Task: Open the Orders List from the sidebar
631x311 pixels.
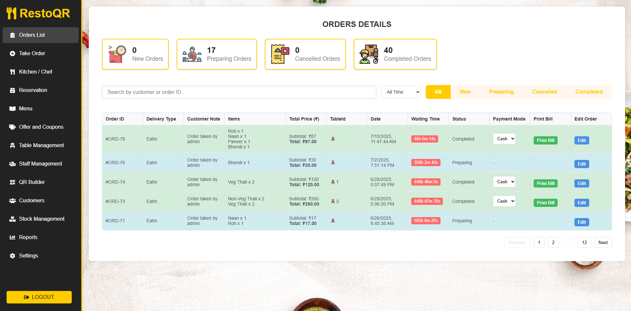Action: click(x=32, y=35)
